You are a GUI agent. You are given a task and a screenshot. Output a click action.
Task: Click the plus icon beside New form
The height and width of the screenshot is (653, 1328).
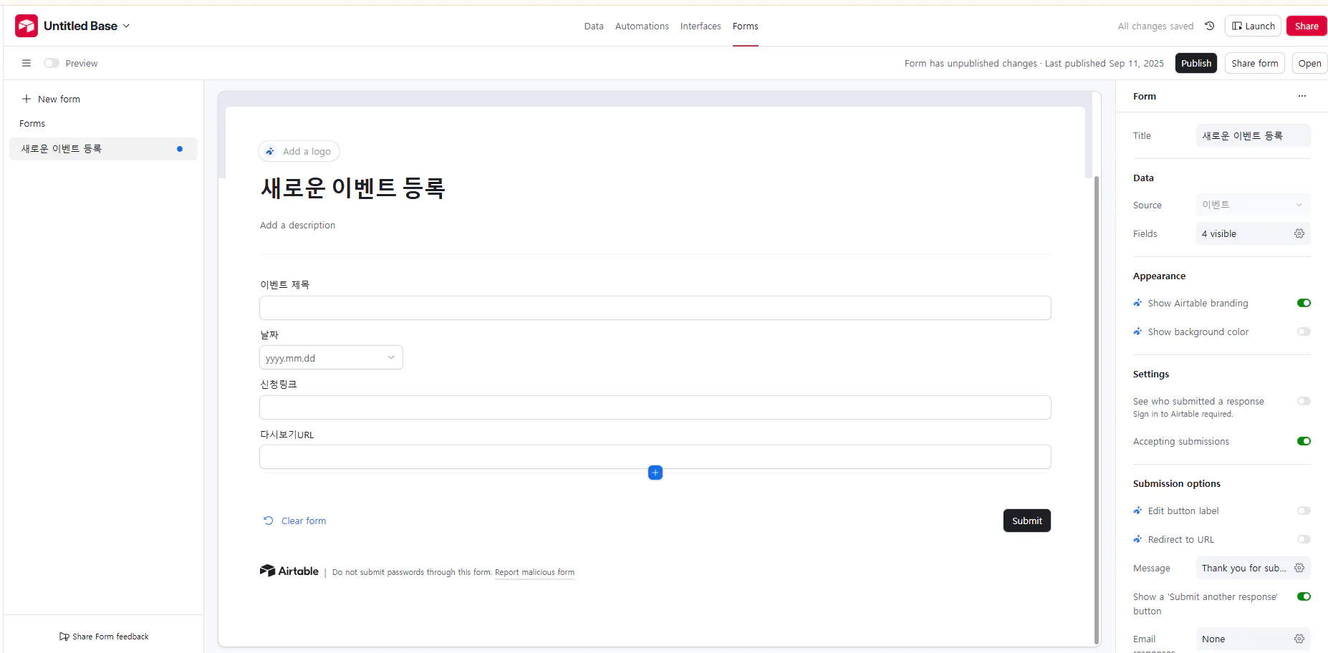click(27, 99)
